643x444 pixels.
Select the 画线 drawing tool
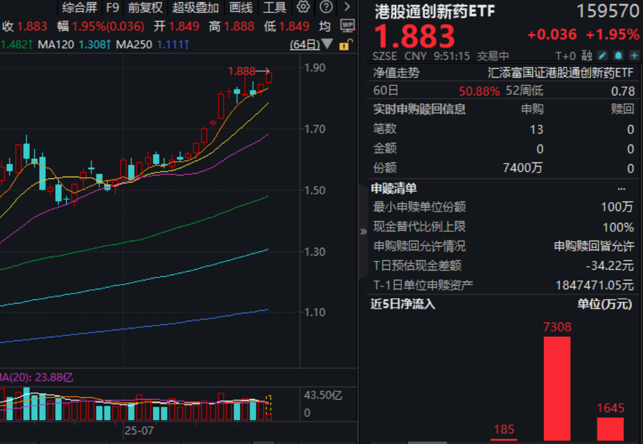240,8
